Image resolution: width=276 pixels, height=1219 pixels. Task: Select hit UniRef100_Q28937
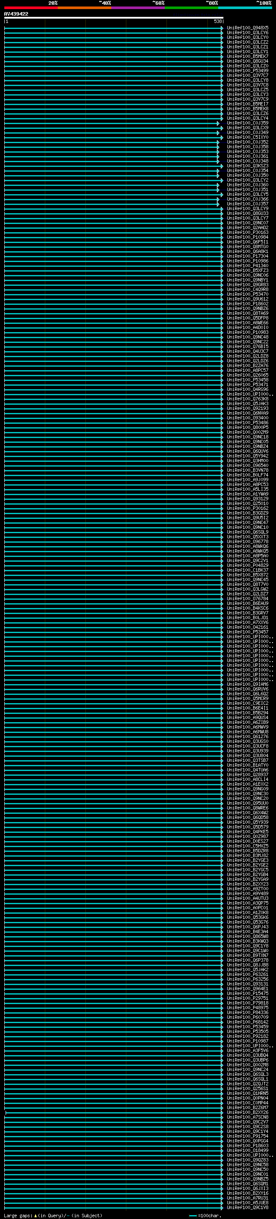point(248,774)
